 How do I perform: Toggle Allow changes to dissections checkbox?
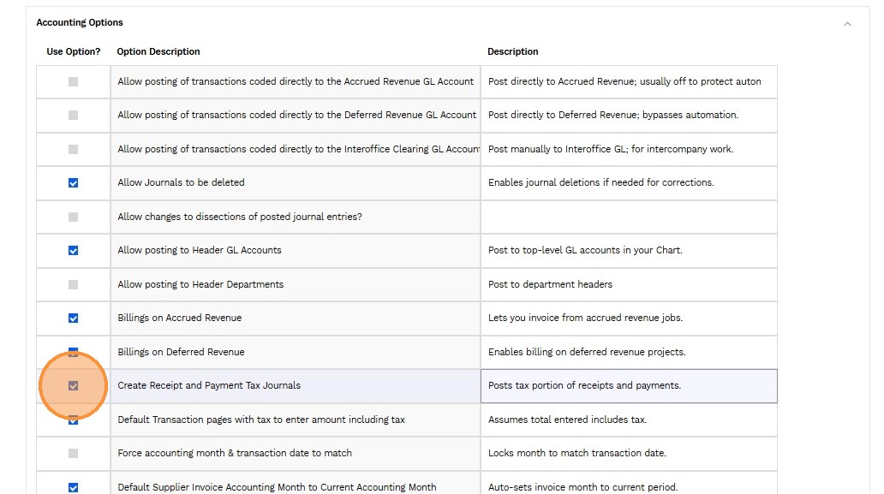pyautogui.click(x=73, y=217)
